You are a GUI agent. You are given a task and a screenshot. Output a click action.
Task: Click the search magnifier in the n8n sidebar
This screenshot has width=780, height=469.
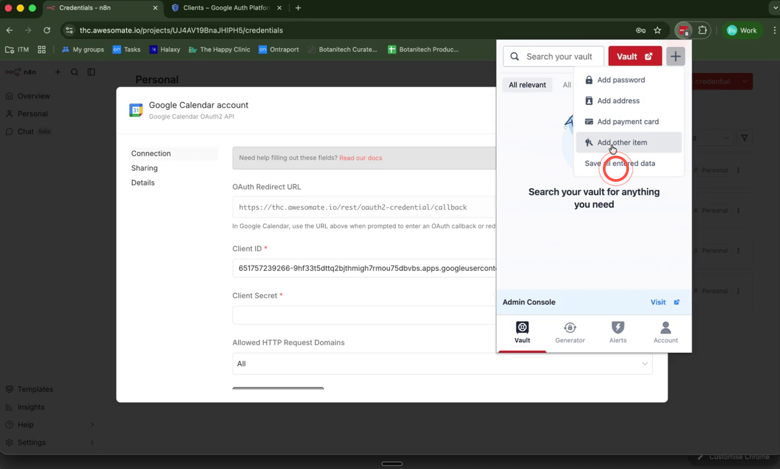point(76,72)
